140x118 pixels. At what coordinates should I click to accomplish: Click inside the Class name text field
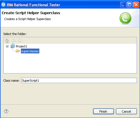point(79,81)
